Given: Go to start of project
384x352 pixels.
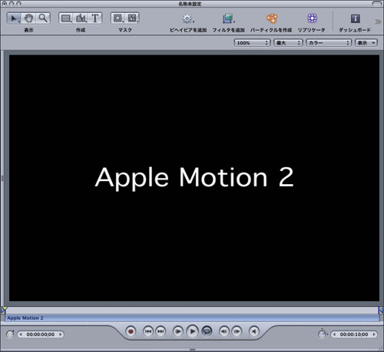Looking at the screenshot, I should [148, 331].
